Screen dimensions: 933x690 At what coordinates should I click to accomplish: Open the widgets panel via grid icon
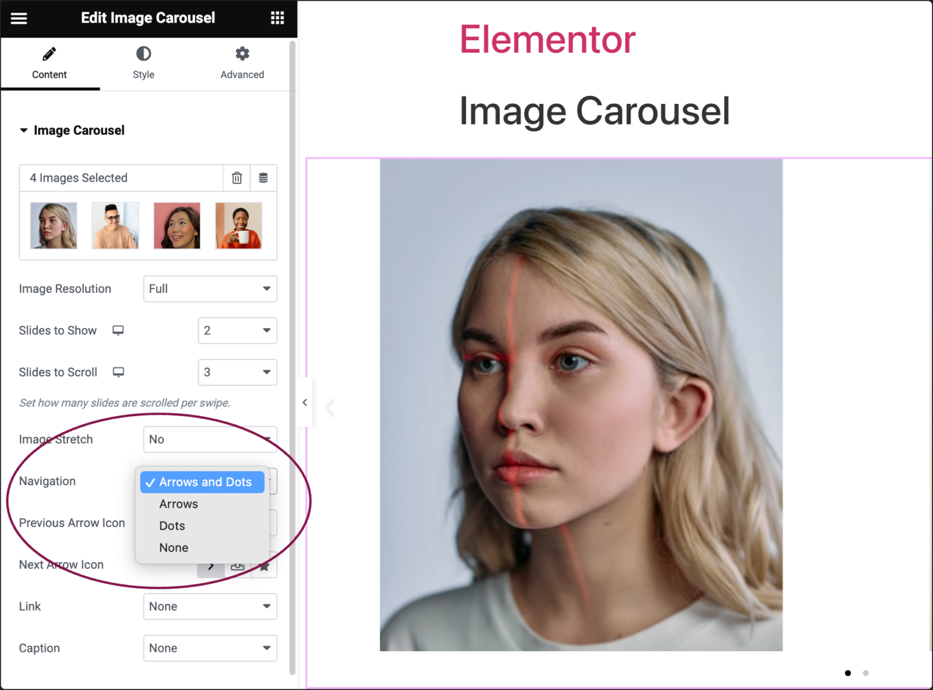(278, 18)
